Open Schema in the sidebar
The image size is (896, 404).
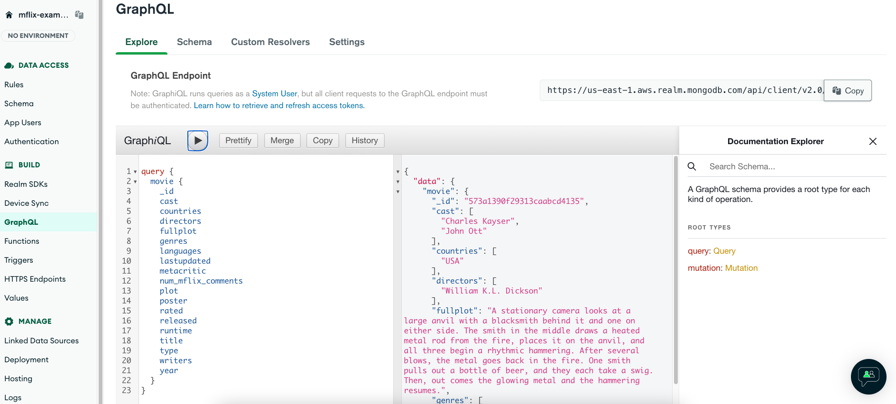19,103
